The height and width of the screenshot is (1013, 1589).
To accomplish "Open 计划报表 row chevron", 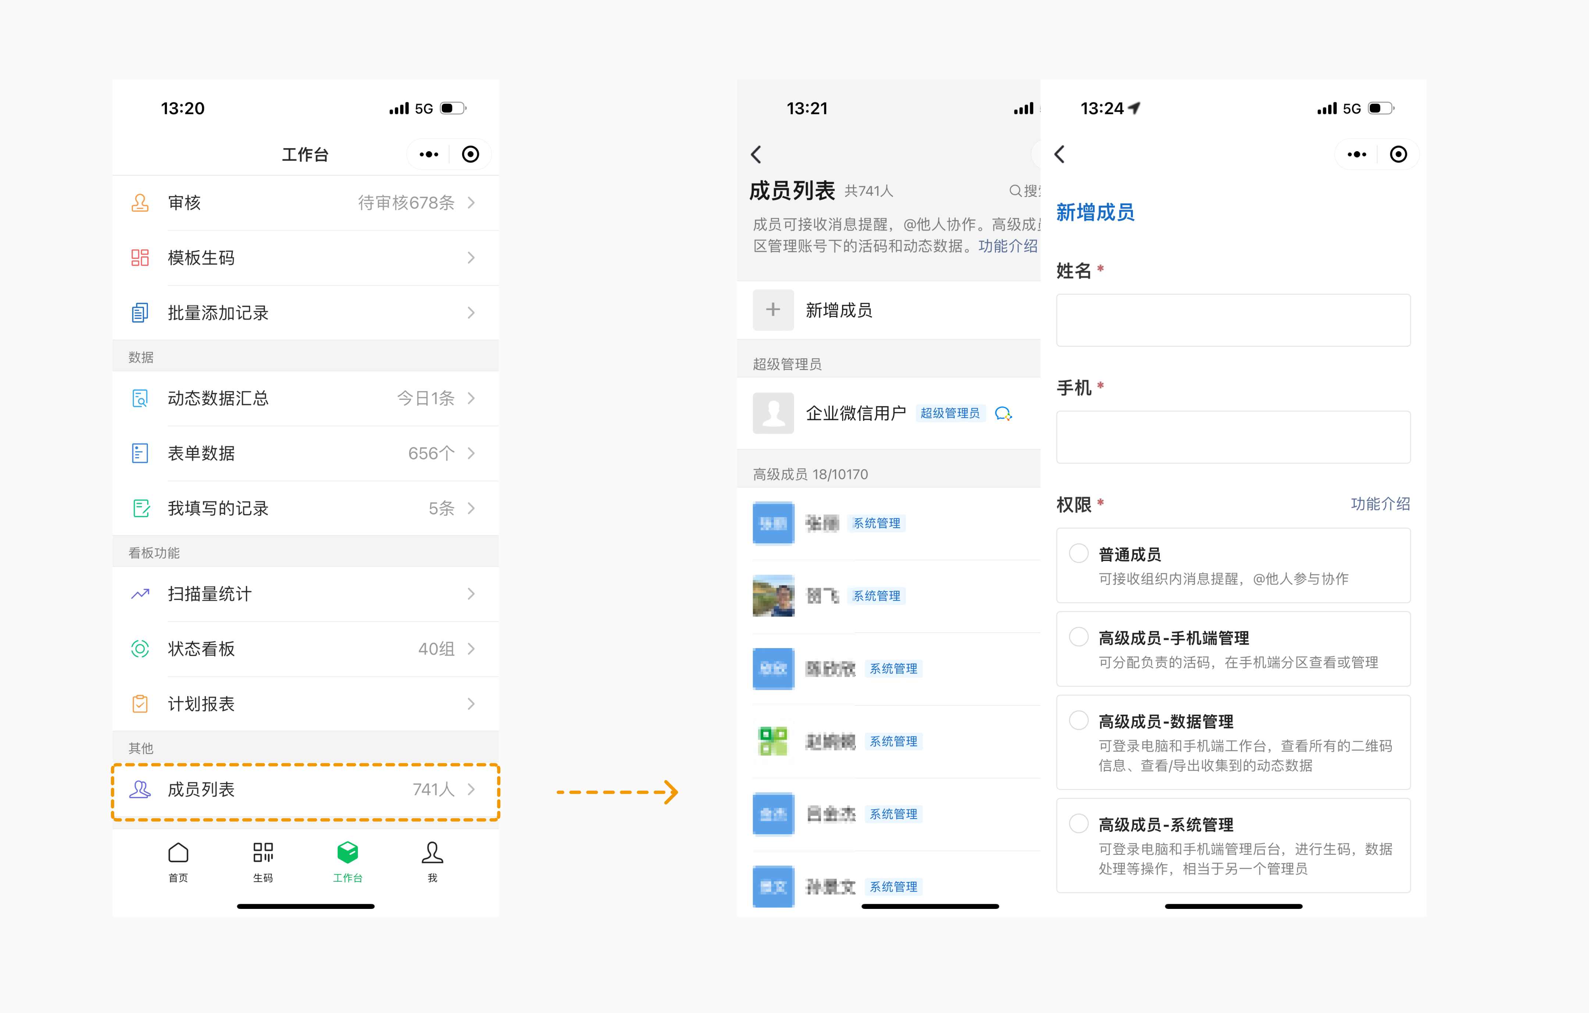I will (471, 704).
